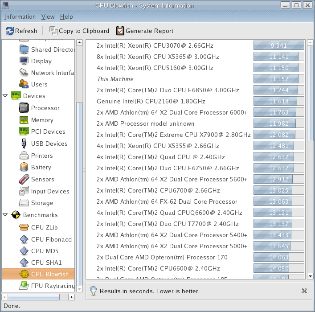Collapse the Devices tree section
The image size is (315, 312).
tap(5, 96)
